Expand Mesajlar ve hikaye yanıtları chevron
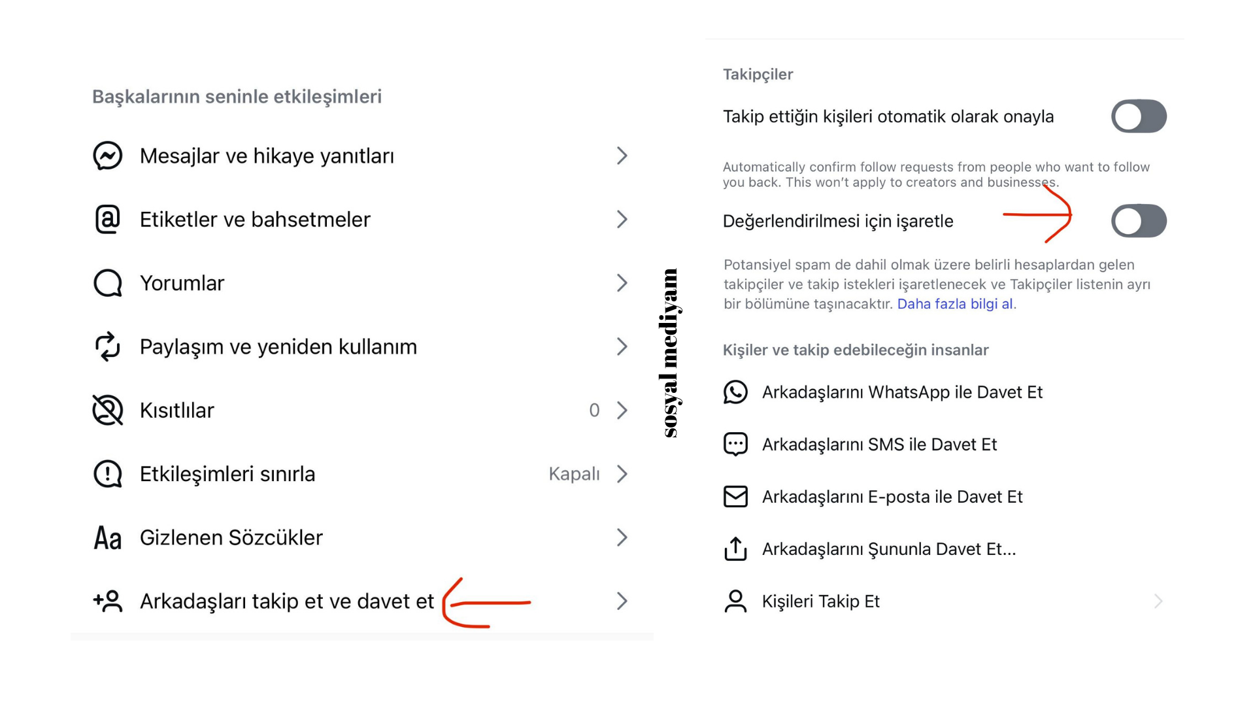 (x=622, y=156)
